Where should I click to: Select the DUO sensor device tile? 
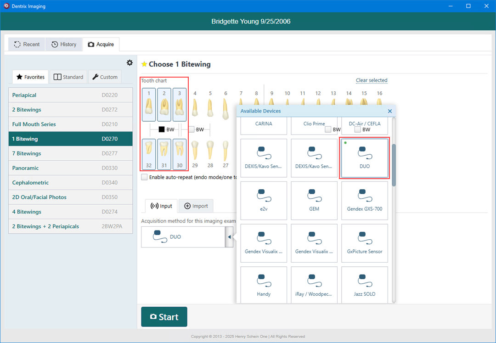point(364,158)
